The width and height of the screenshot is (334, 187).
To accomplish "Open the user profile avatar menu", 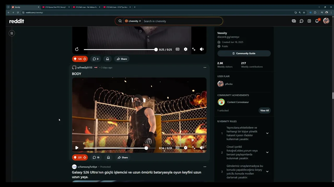I will point(326,21).
